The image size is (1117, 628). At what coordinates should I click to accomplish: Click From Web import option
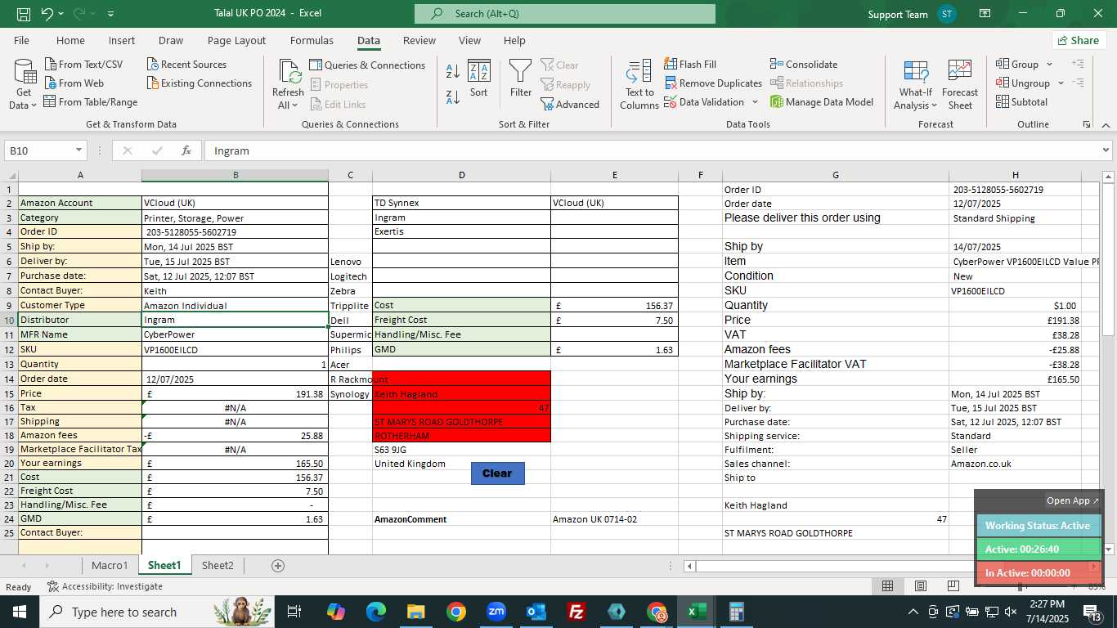pyautogui.click(x=74, y=83)
